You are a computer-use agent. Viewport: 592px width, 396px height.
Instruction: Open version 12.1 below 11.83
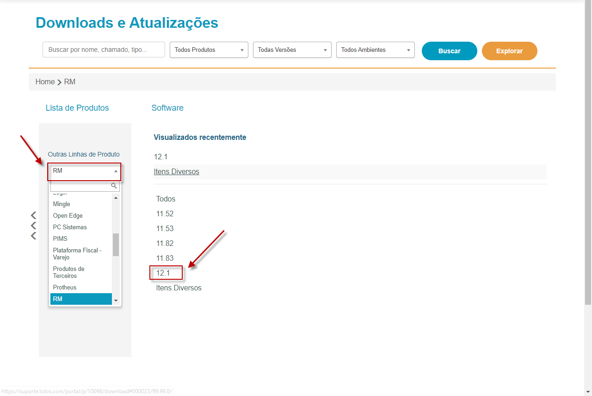[x=163, y=273]
